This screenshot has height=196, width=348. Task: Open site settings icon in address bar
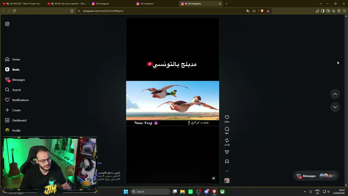79,11
